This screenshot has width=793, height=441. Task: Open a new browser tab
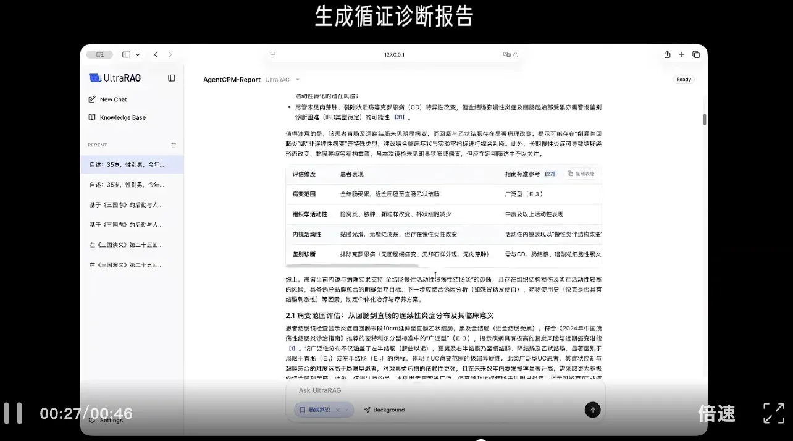682,54
